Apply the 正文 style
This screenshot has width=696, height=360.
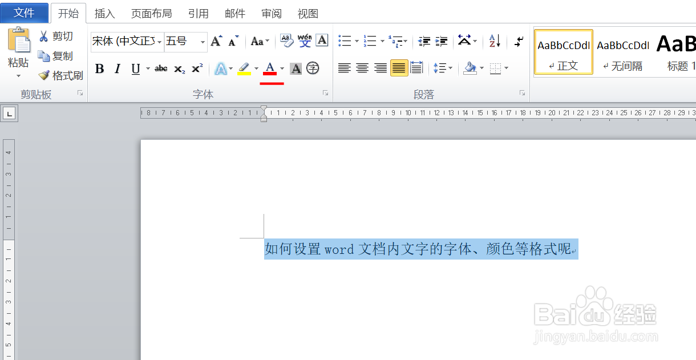[x=564, y=52]
